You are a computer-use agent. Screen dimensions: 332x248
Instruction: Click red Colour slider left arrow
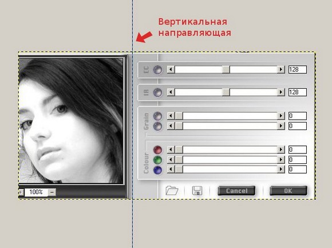coord(171,149)
